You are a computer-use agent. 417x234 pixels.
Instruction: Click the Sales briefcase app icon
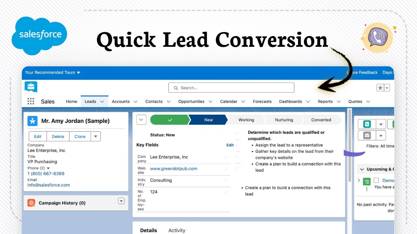click(x=31, y=87)
